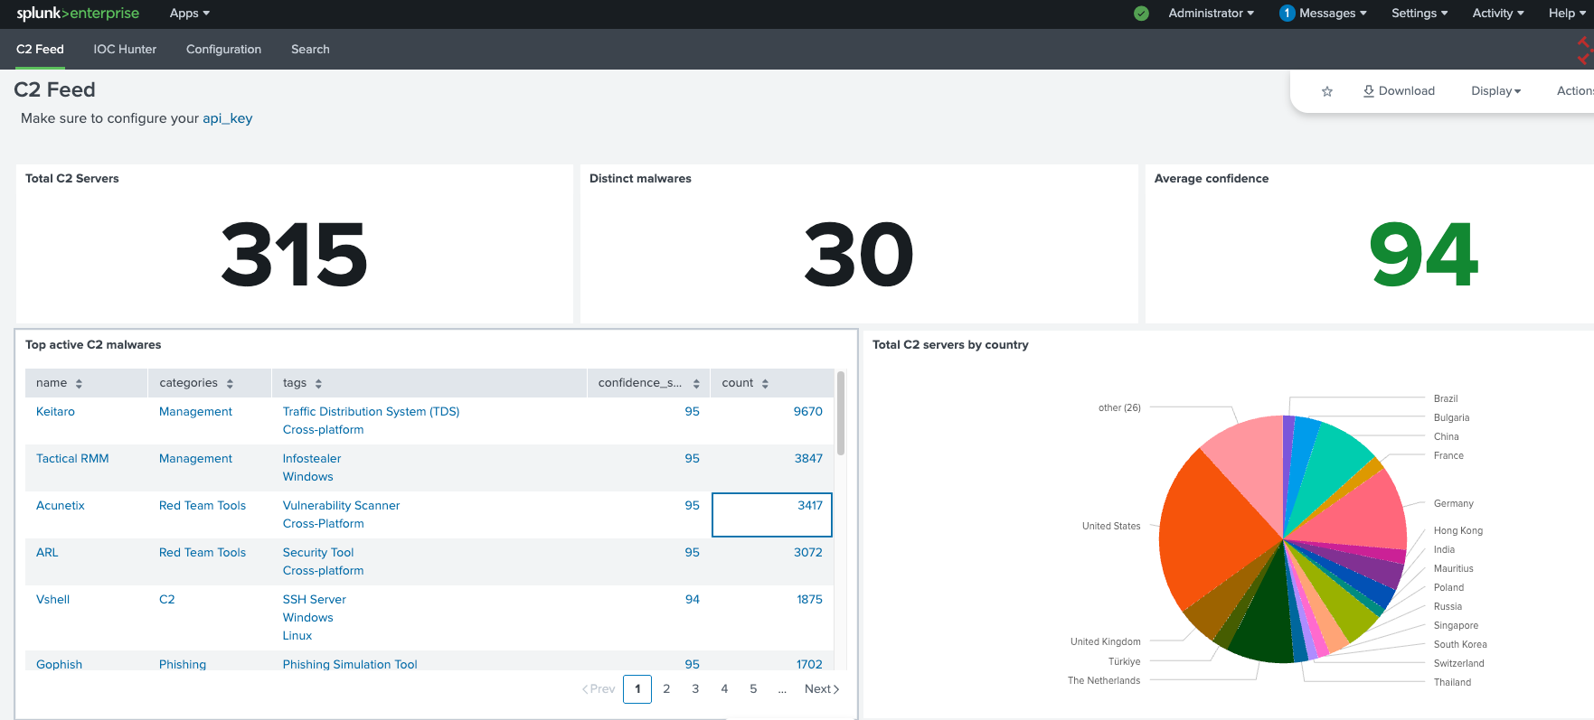Click the Splunk enterprise logo
The width and height of the screenshot is (1594, 720).
coord(78,14)
